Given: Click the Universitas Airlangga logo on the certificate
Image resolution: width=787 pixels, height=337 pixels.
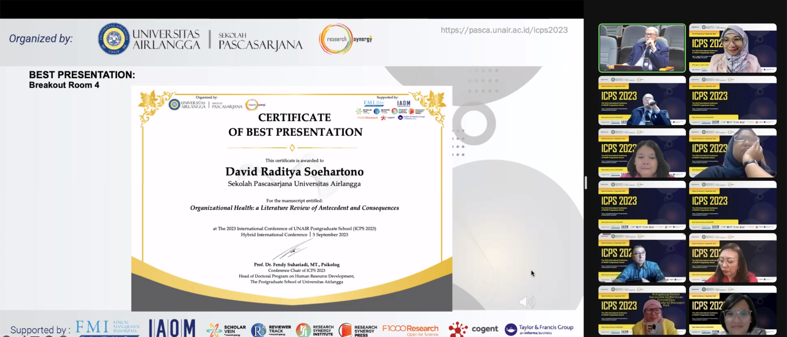Looking at the screenshot, I should 187,104.
